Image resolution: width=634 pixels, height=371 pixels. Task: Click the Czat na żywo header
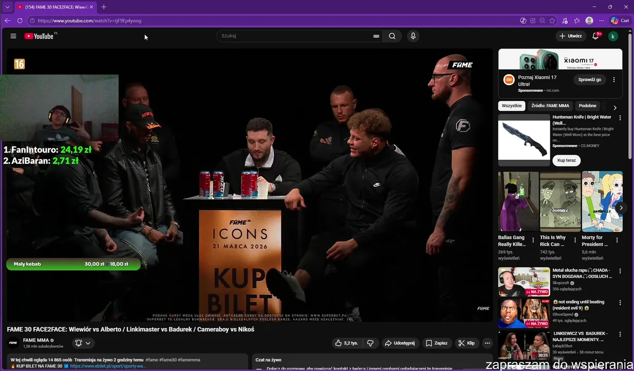coord(268,360)
